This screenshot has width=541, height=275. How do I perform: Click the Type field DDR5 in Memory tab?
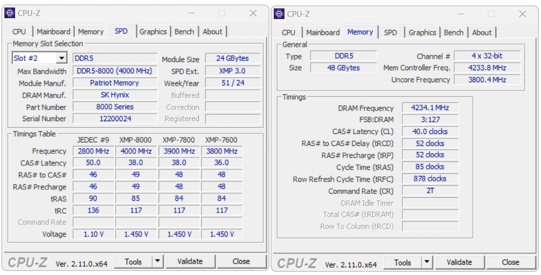343,56
